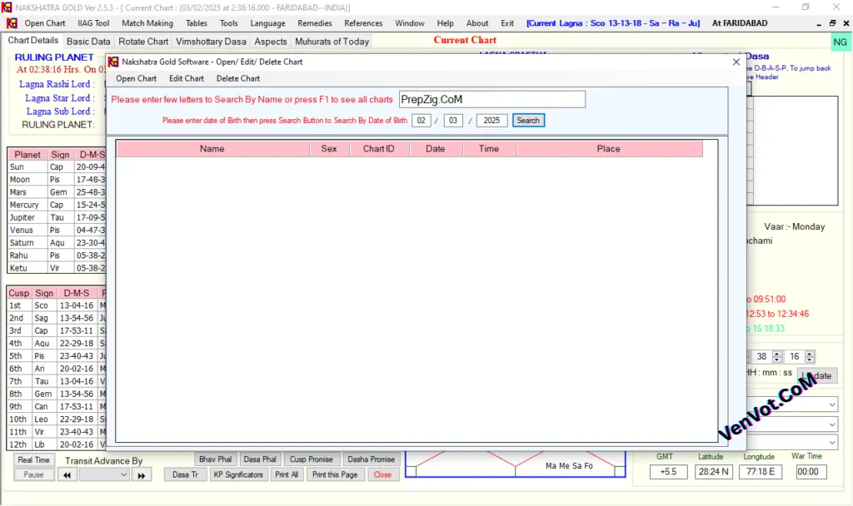Click the NG icon in the top-right corner
The height and width of the screenshot is (506, 853).
coord(840,41)
